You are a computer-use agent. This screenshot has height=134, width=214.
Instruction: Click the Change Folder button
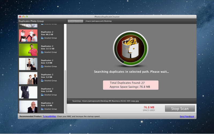click(76, 21)
